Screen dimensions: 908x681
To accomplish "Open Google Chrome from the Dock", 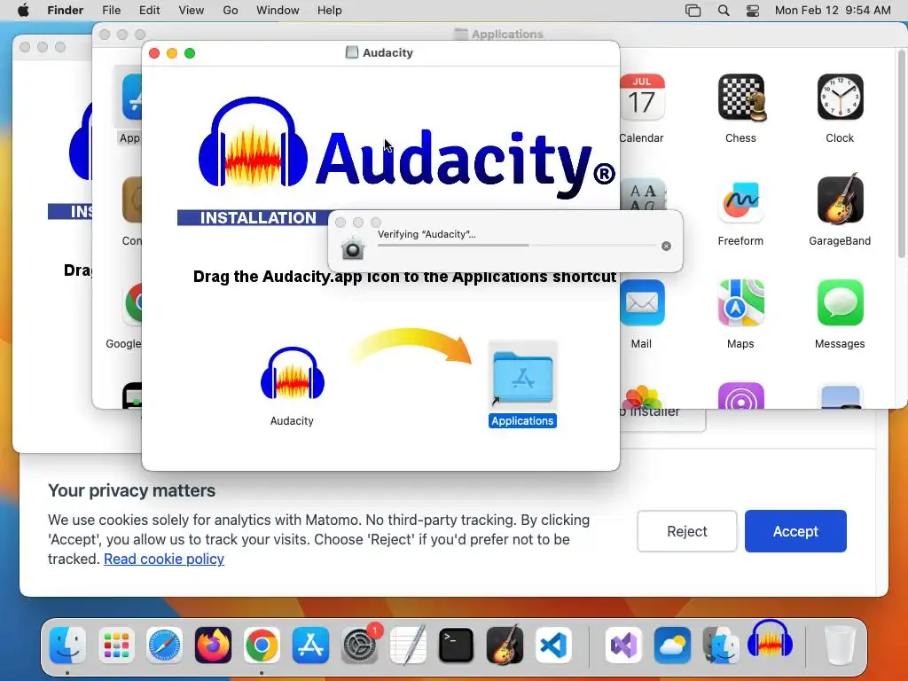I will point(262,645).
